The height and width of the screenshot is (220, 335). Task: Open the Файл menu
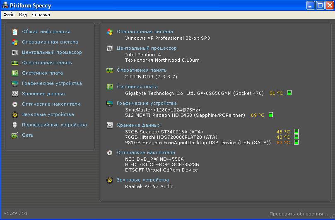[x=9, y=15]
